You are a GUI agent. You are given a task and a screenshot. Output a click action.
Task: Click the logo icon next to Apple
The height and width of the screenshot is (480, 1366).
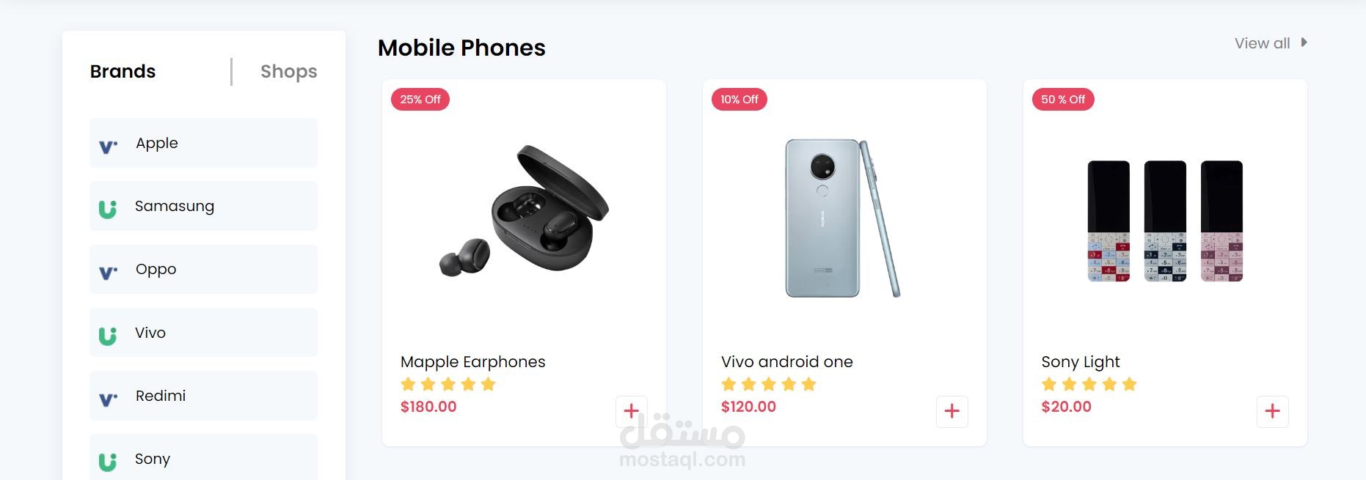[x=108, y=147]
